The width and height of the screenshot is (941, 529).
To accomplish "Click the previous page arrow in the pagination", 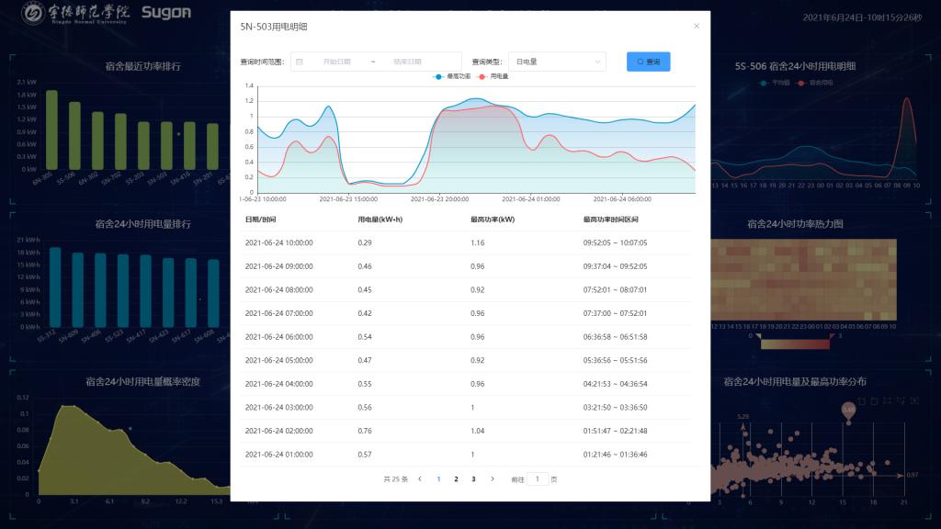I will click(420, 479).
